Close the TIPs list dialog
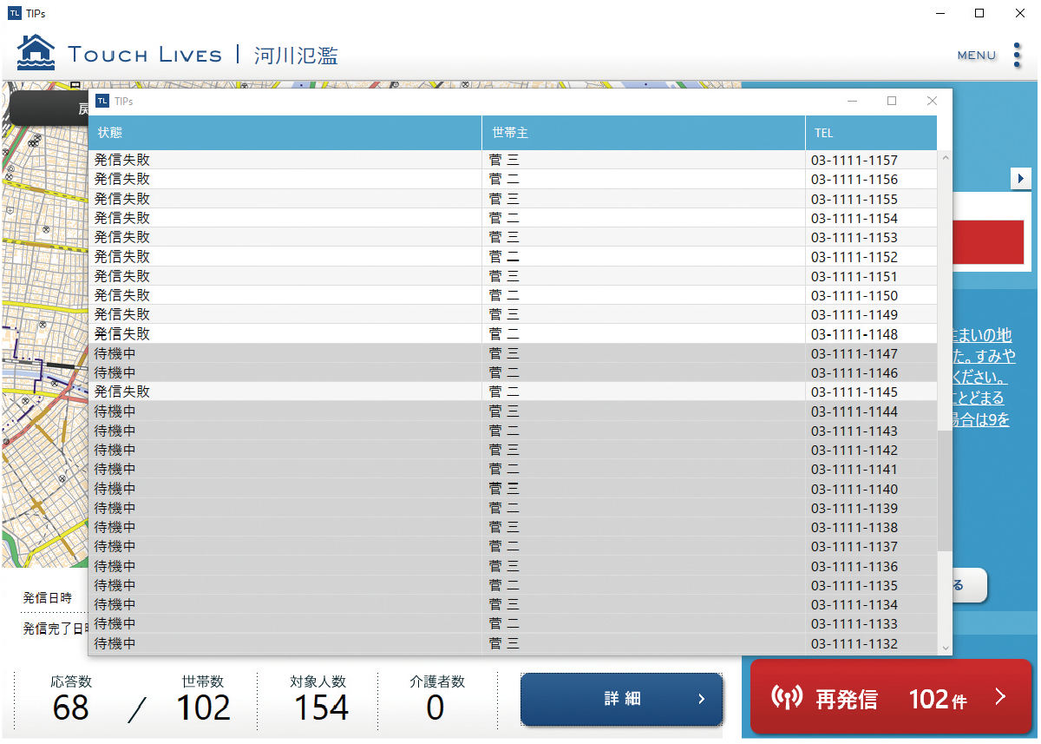 coord(932,101)
